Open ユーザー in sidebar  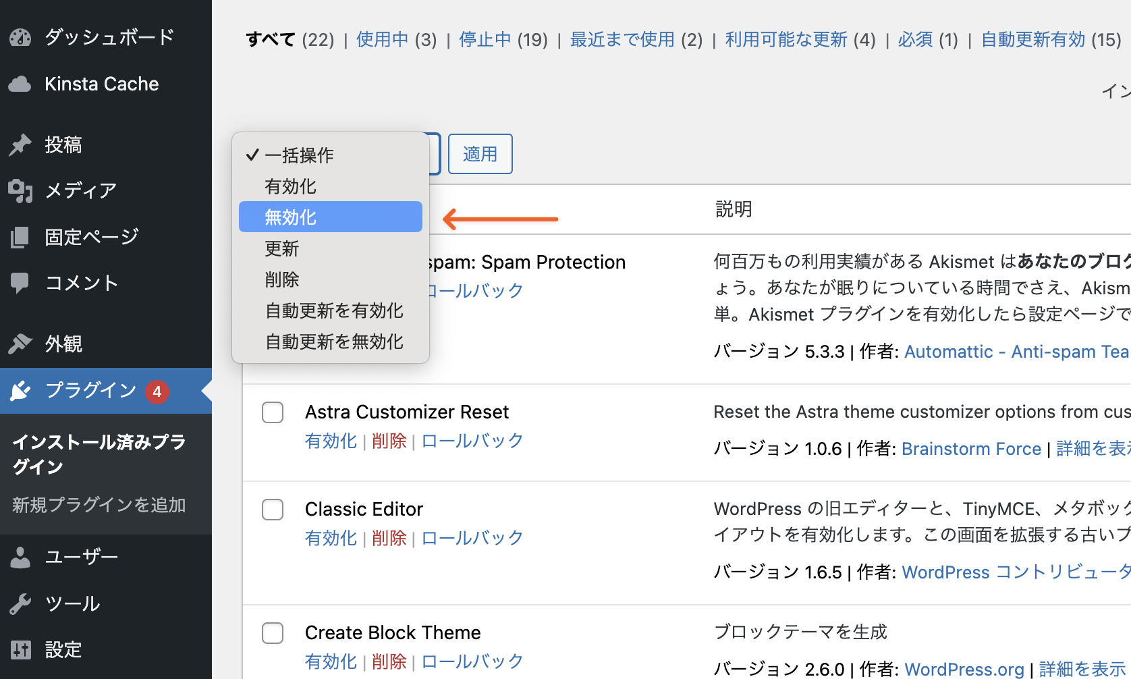click(x=106, y=558)
